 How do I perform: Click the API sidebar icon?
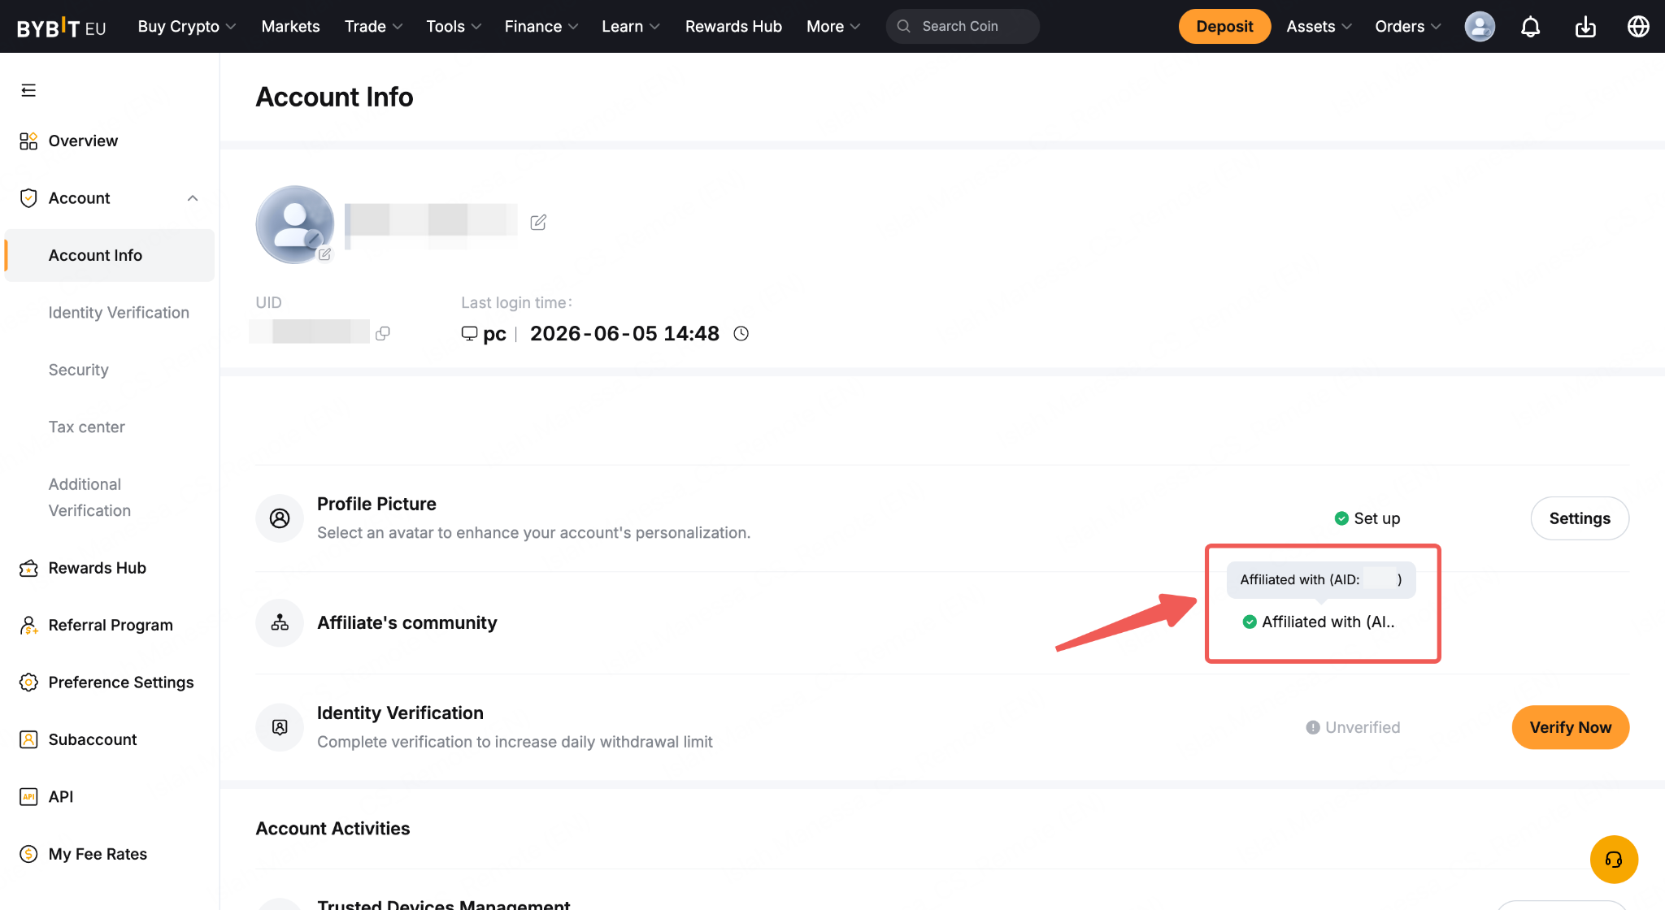pyautogui.click(x=28, y=796)
